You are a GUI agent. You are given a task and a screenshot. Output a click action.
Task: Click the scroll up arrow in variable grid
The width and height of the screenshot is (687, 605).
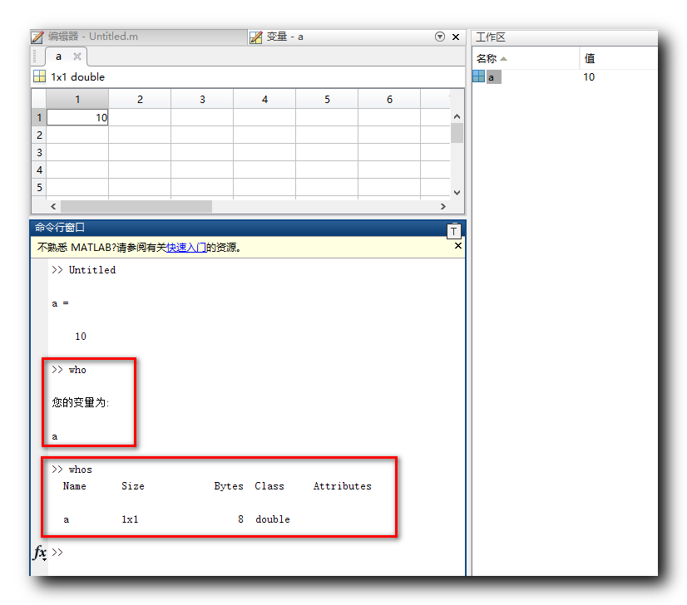coord(457,116)
